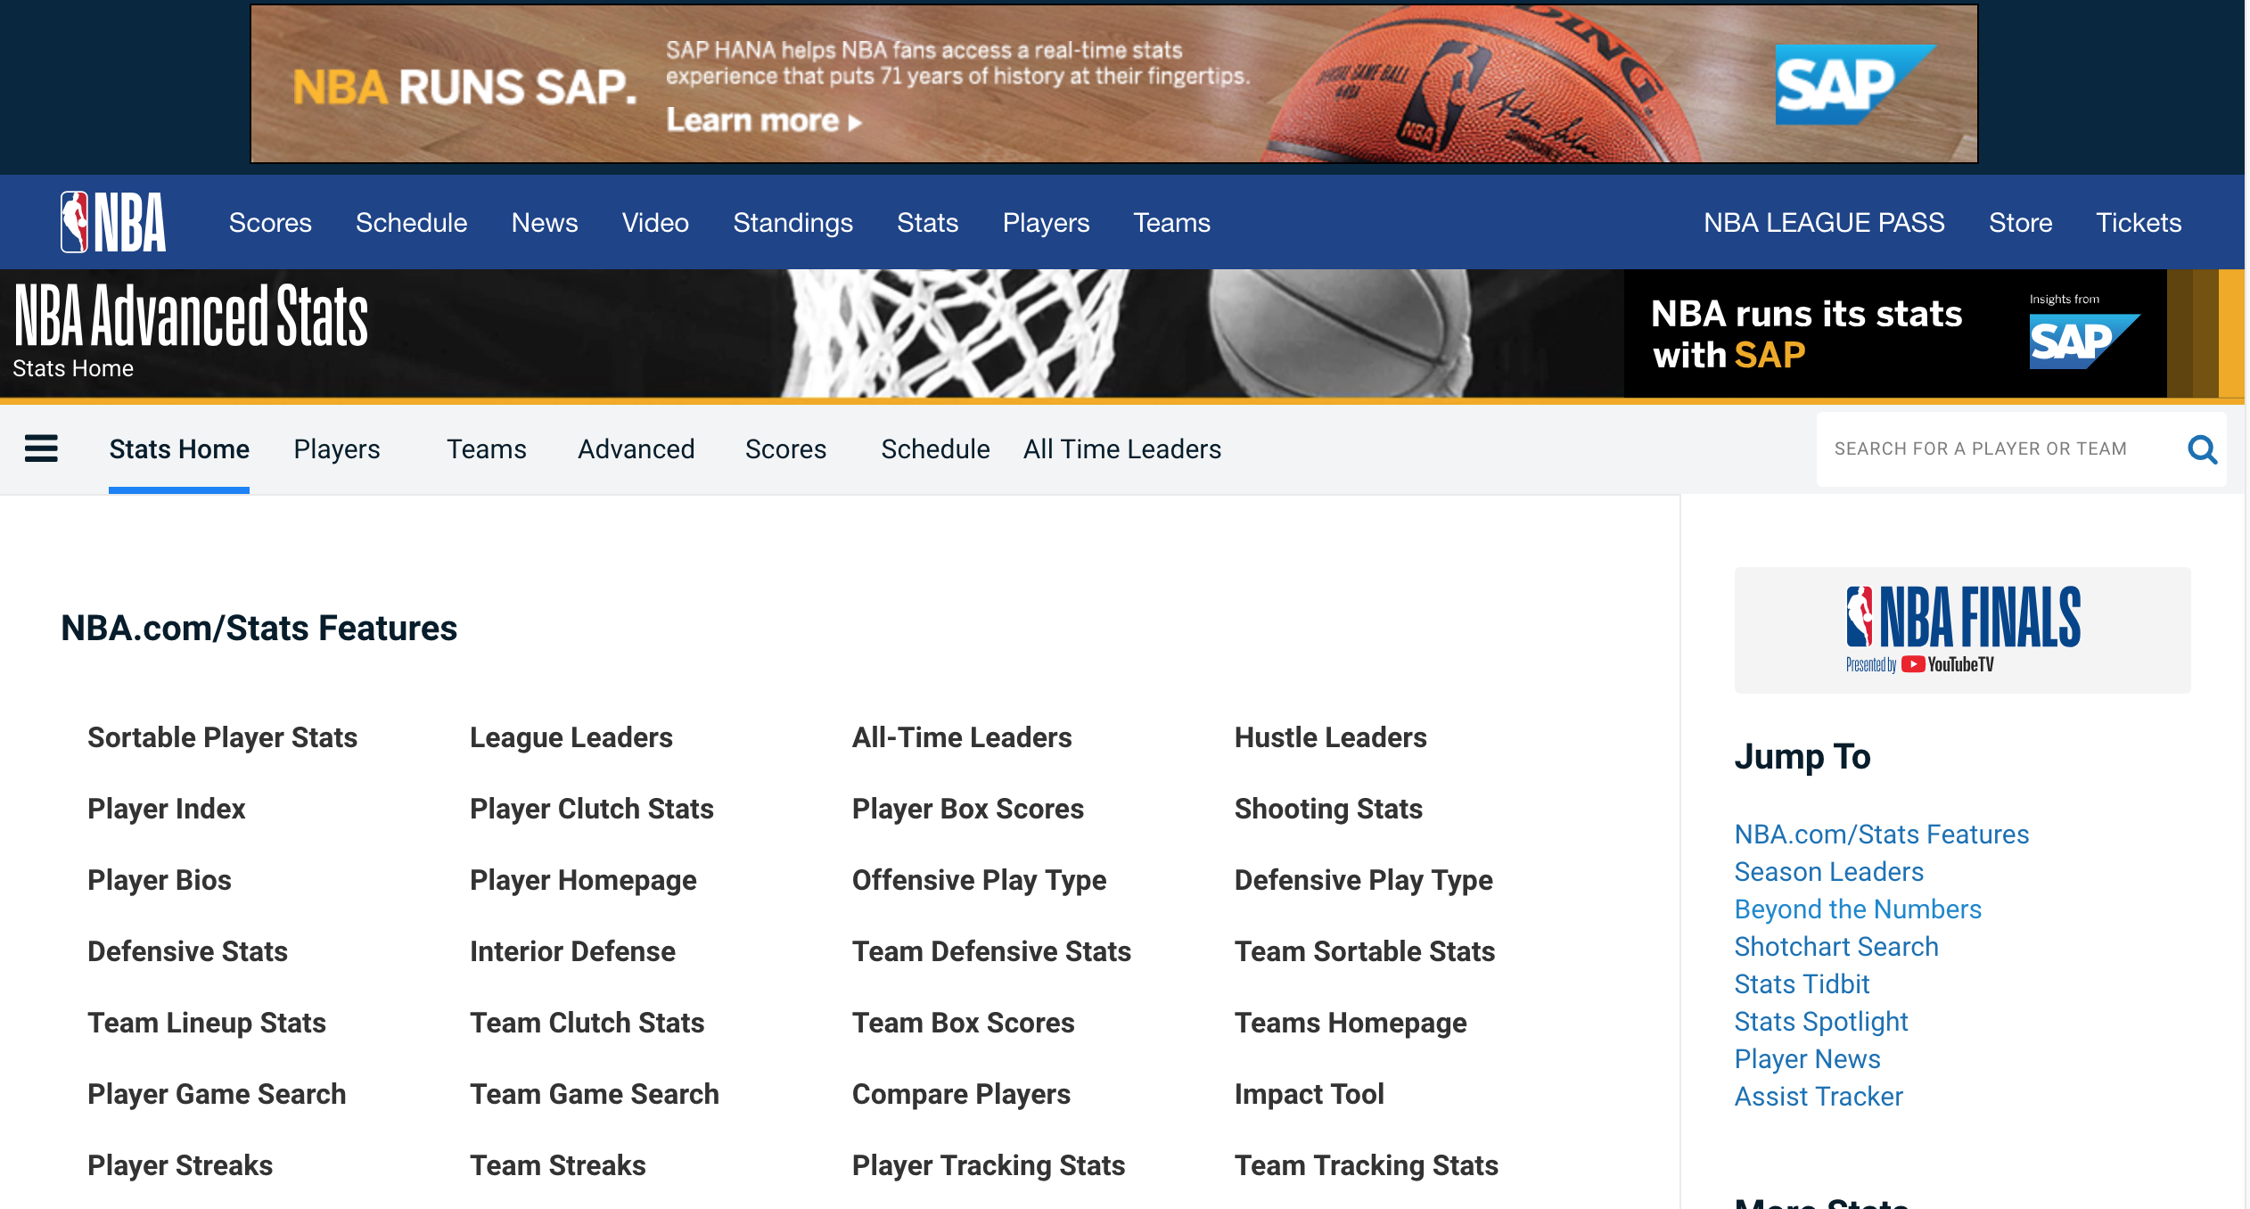Open Players in the top navigation
Screen dimensions: 2250x1209
pos(1046,223)
